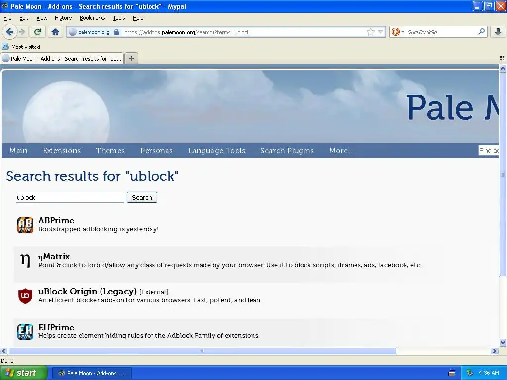Open uBlock Origin (Legacy) title link
The height and width of the screenshot is (380, 507).
[x=87, y=292]
